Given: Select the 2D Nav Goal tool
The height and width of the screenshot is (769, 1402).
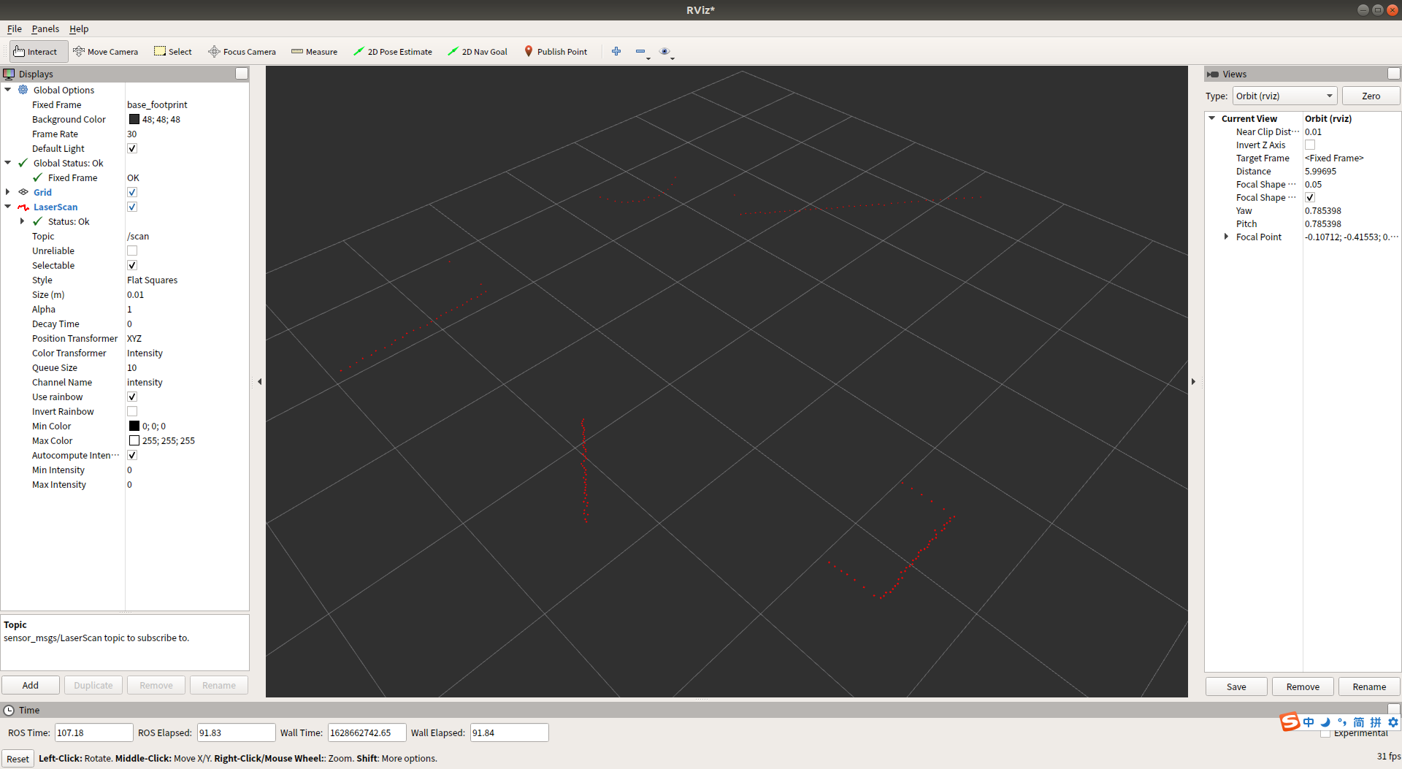Looking at the screenshot, I should click(478, 52).
